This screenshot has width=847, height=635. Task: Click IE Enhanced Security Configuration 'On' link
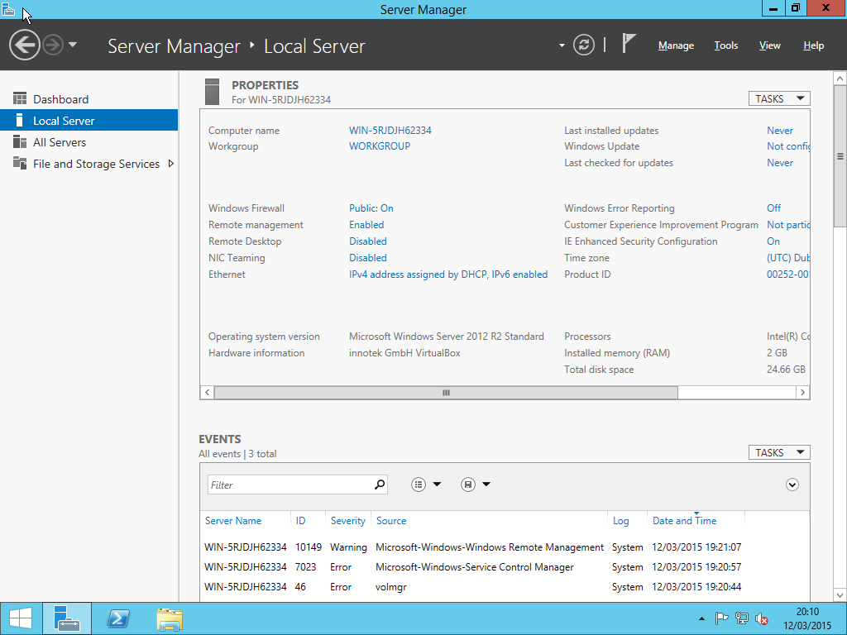point(773,241)
